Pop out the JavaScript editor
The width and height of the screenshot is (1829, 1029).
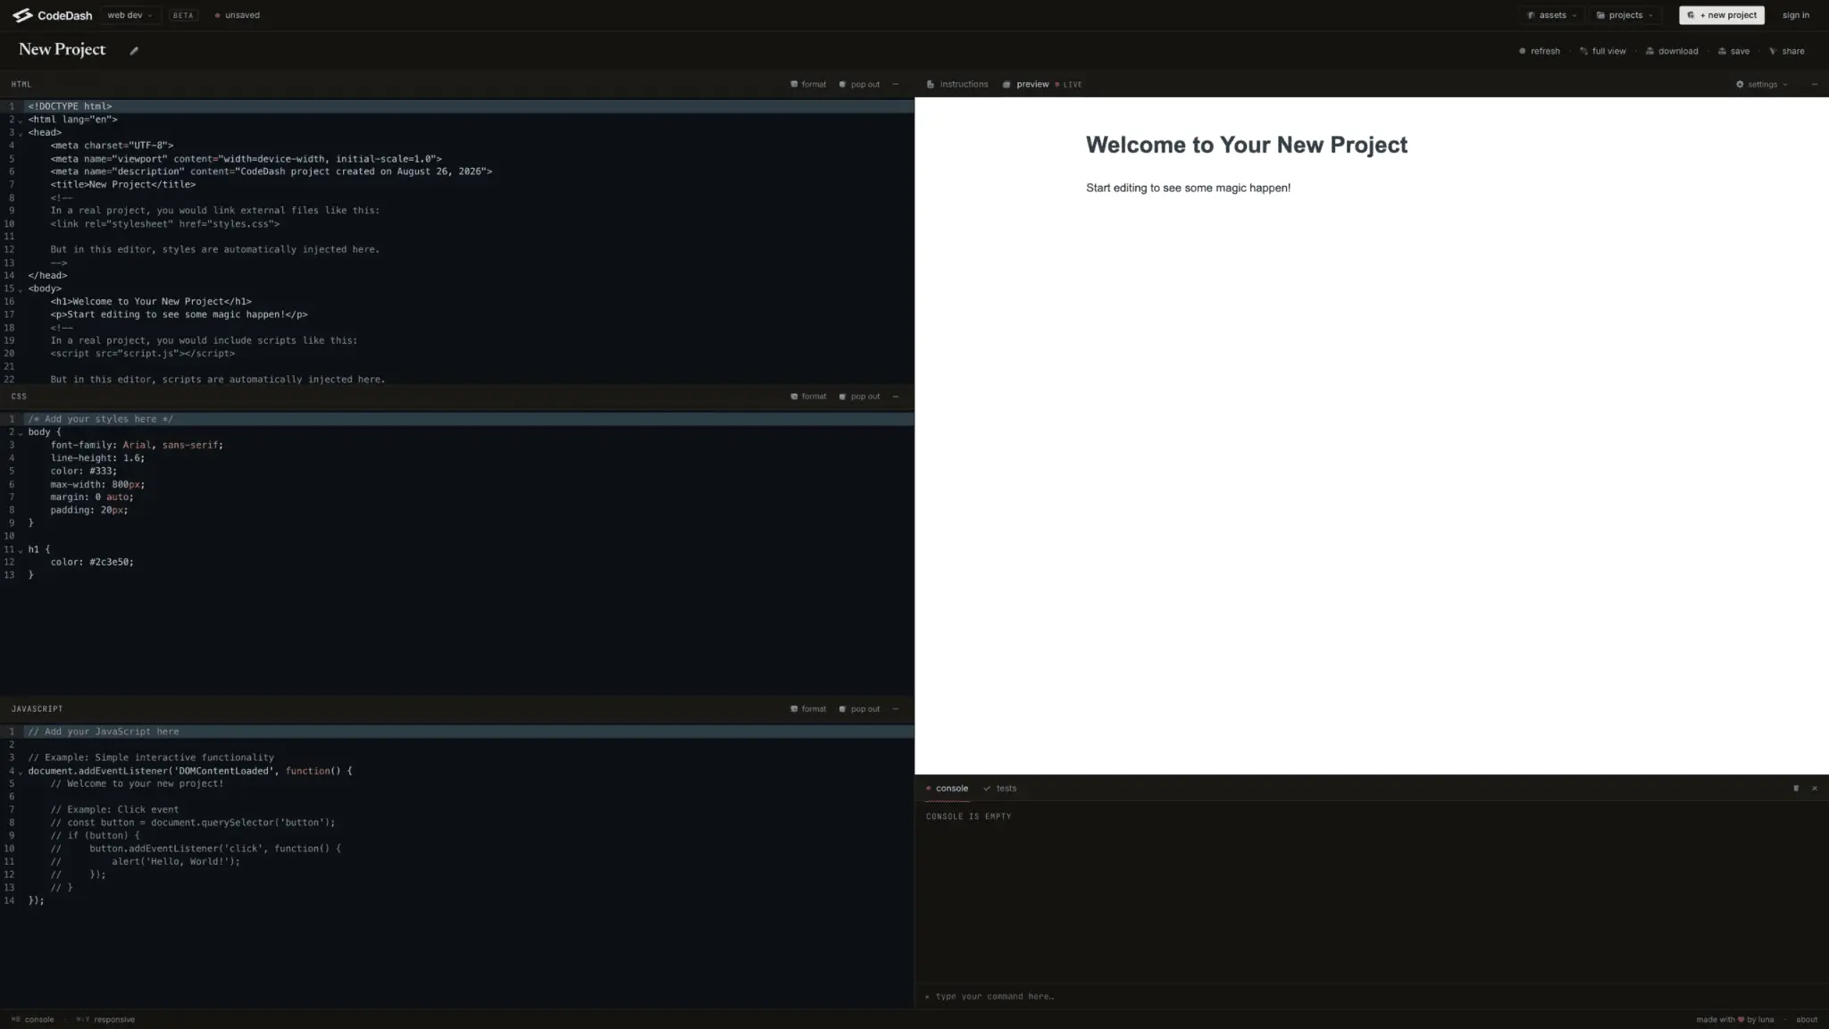(859, 709)
